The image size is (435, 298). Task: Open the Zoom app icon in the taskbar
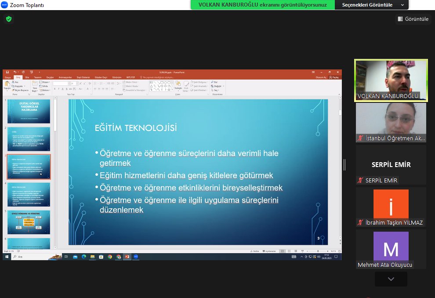point(136,257)
